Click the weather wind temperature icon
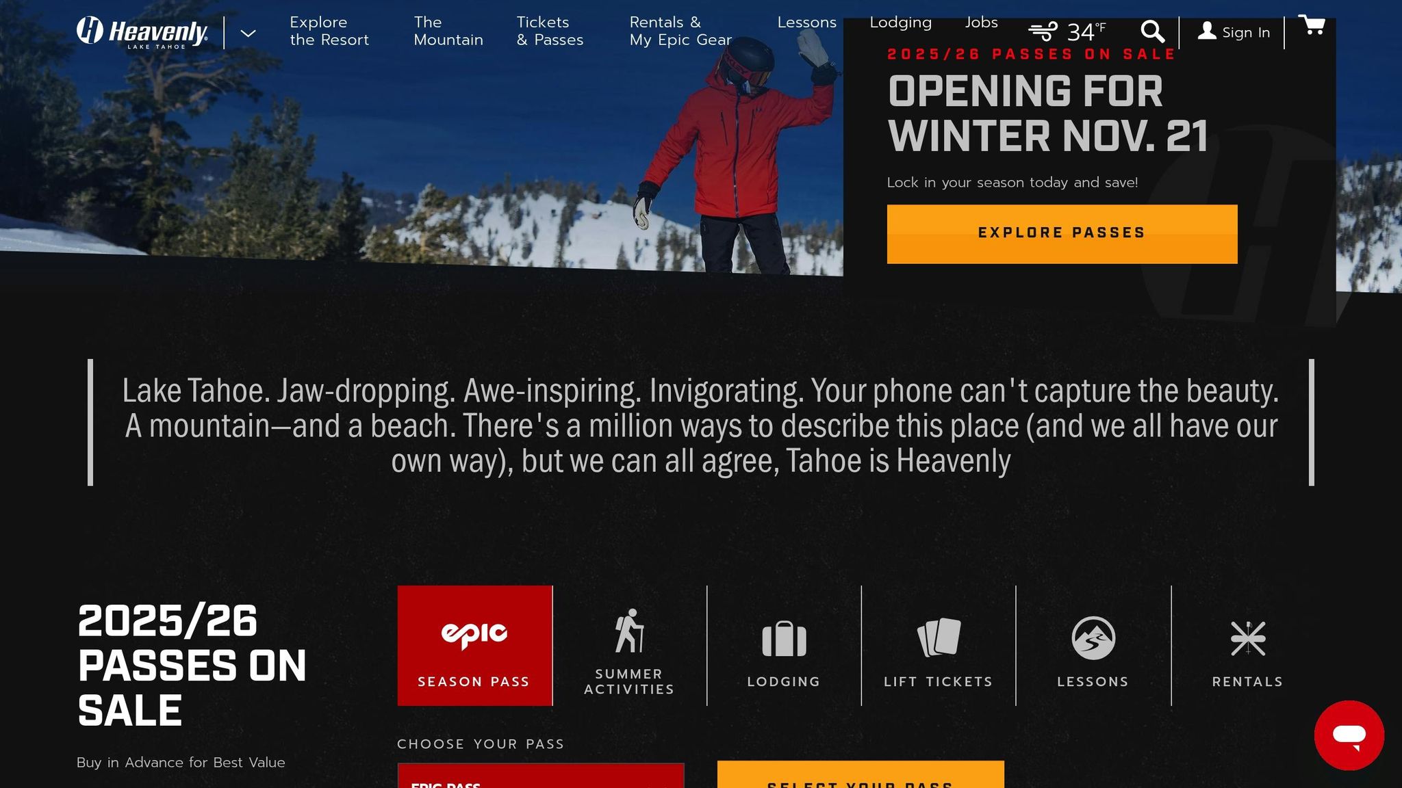The height and width of the screenshot is (788, 1402). tap(1067, 31)
